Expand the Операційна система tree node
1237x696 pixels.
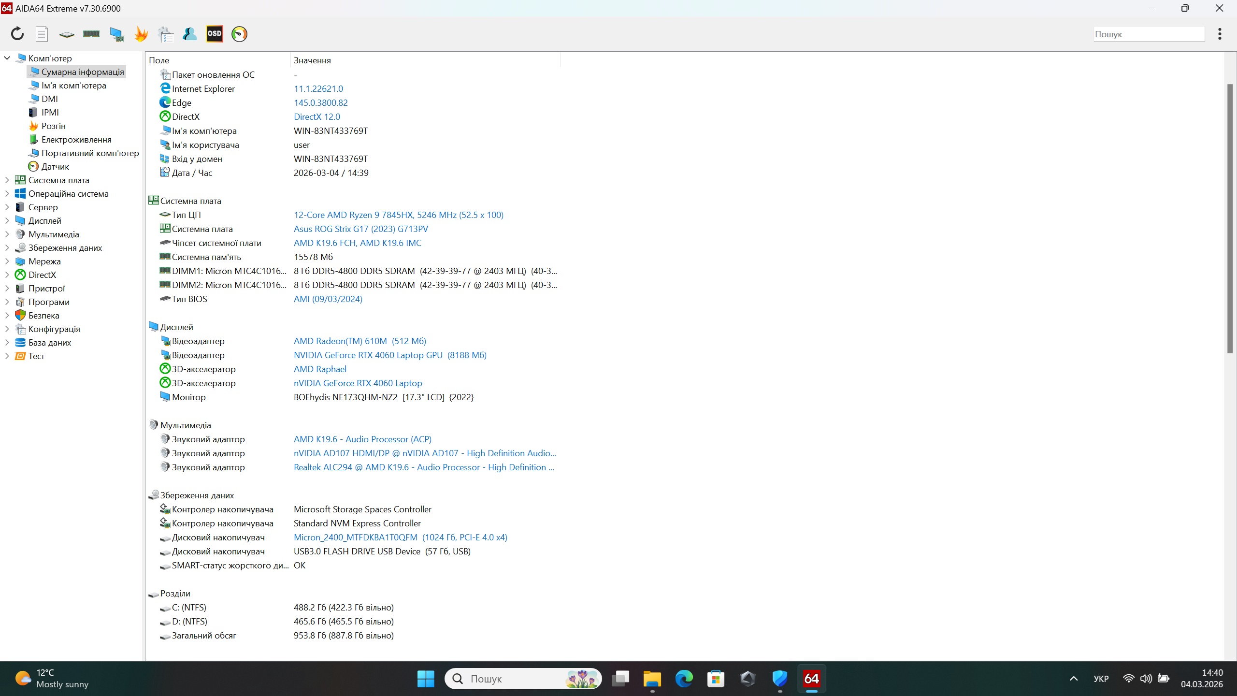7,194
